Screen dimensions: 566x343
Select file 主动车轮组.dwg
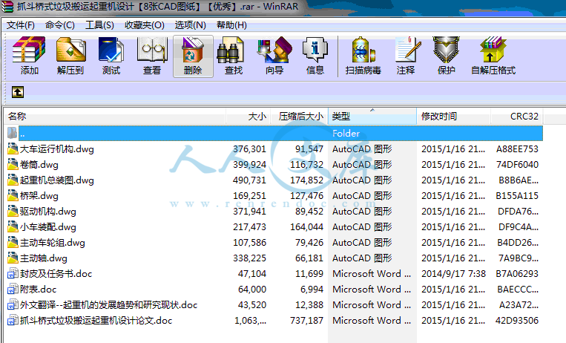[53, 242]
